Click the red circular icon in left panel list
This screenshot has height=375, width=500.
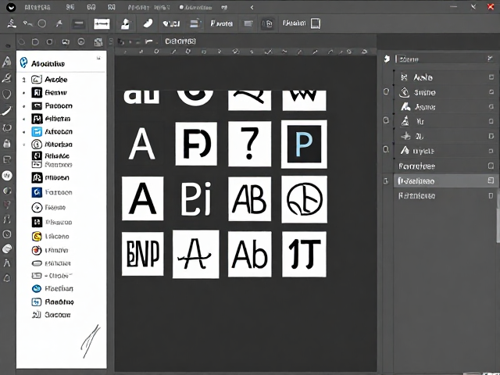coord(37,250)
